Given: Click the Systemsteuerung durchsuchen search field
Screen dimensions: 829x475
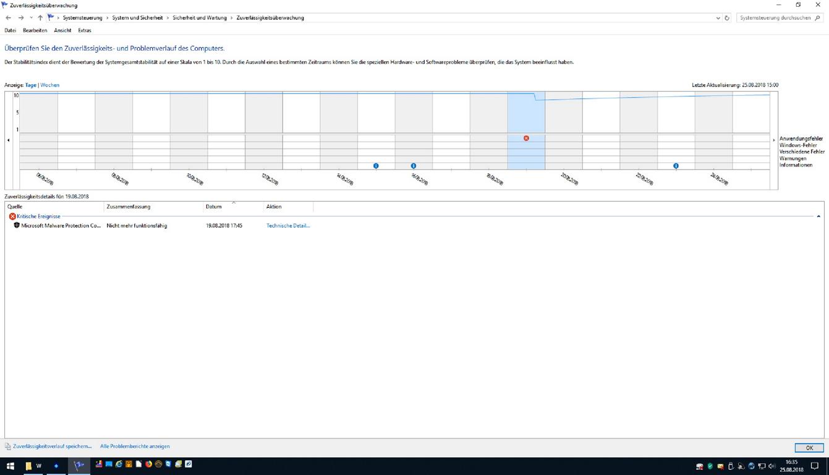Looking at the screenshot, I should (x=775, y=18).
